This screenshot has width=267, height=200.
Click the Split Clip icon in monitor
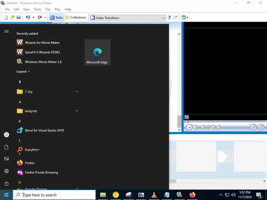click(x=253, y=127)
